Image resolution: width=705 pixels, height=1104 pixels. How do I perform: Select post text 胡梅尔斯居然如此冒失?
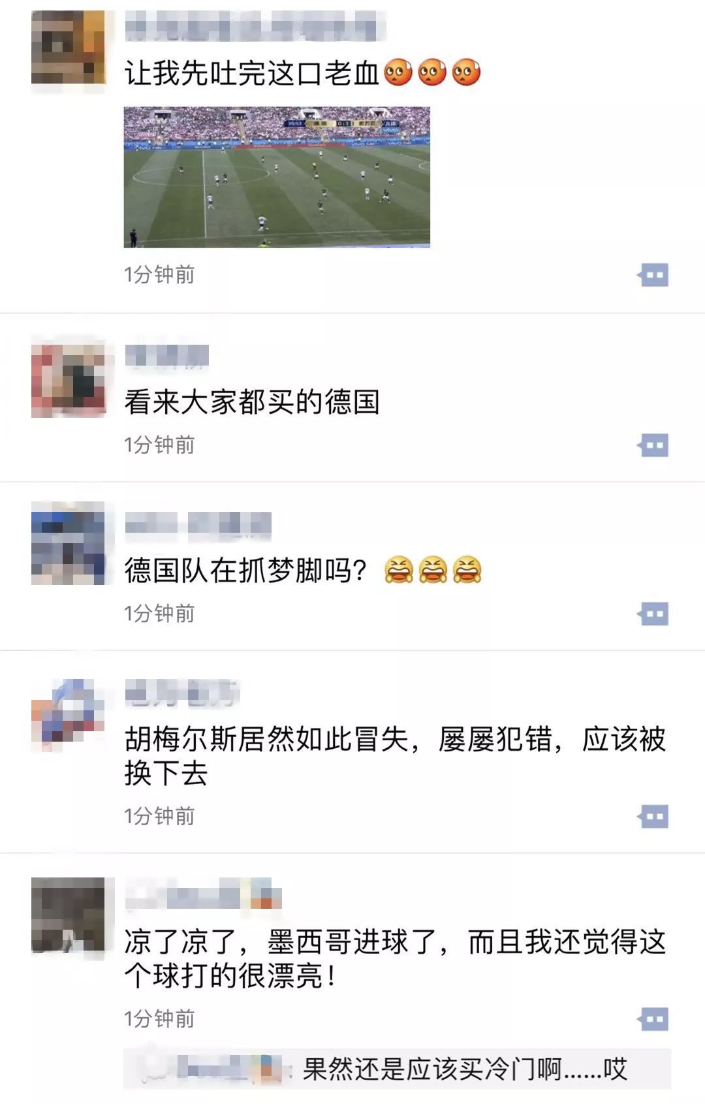[267, 740]
